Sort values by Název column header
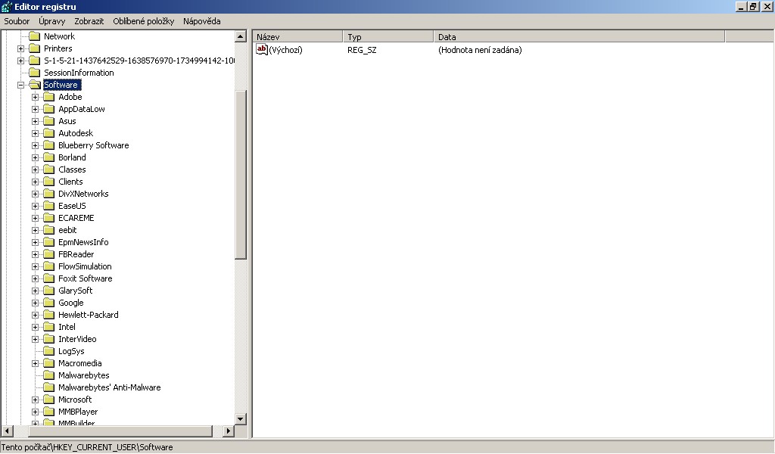Screen dimensions: 775x454 click(x=297, y=36)
